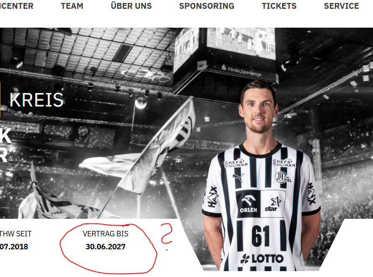Select SERVICE in the top navigation
The width and height of the screenshot is (373, 277).
coord(342,6)
